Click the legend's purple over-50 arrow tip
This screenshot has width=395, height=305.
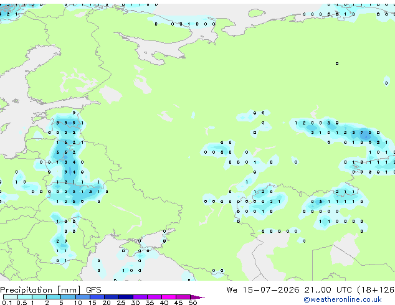pyautogui.click(x=197, y=297)
